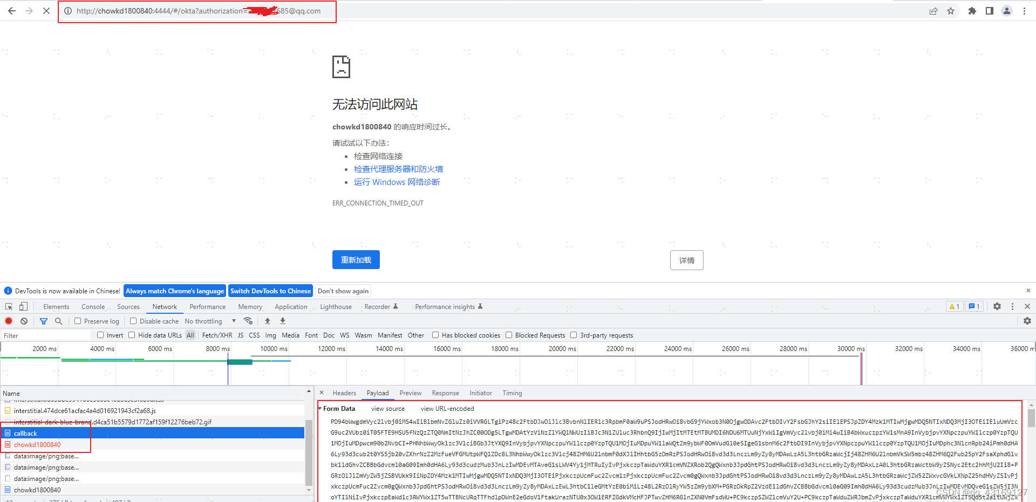Screen dimensions: 1036x502
Task: Stop recording the network log
Action: point(9,321)
